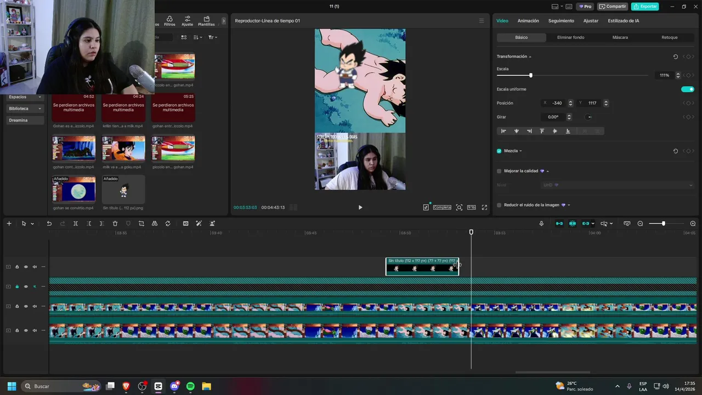702x395 pixels.
Task: Click the microphone record voiceover icon
Action: [541, 223]
